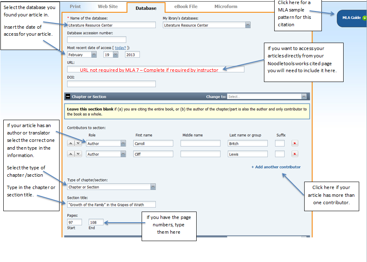Image resolution: width=367 pixels, height=262 pixels.
Task: Add another contributor
Action: [276, 167]
